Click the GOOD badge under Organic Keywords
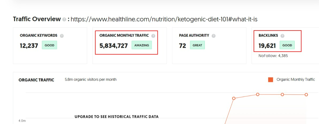Viewport: 319px width, 124px height. coord(49,45)
